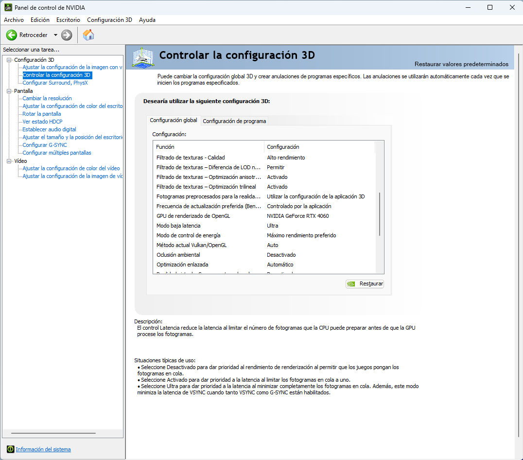Image resolution: width=523 pixels, height=460 pixels.
Task: Open Ver estado HDCP
Action: point(42,122)
